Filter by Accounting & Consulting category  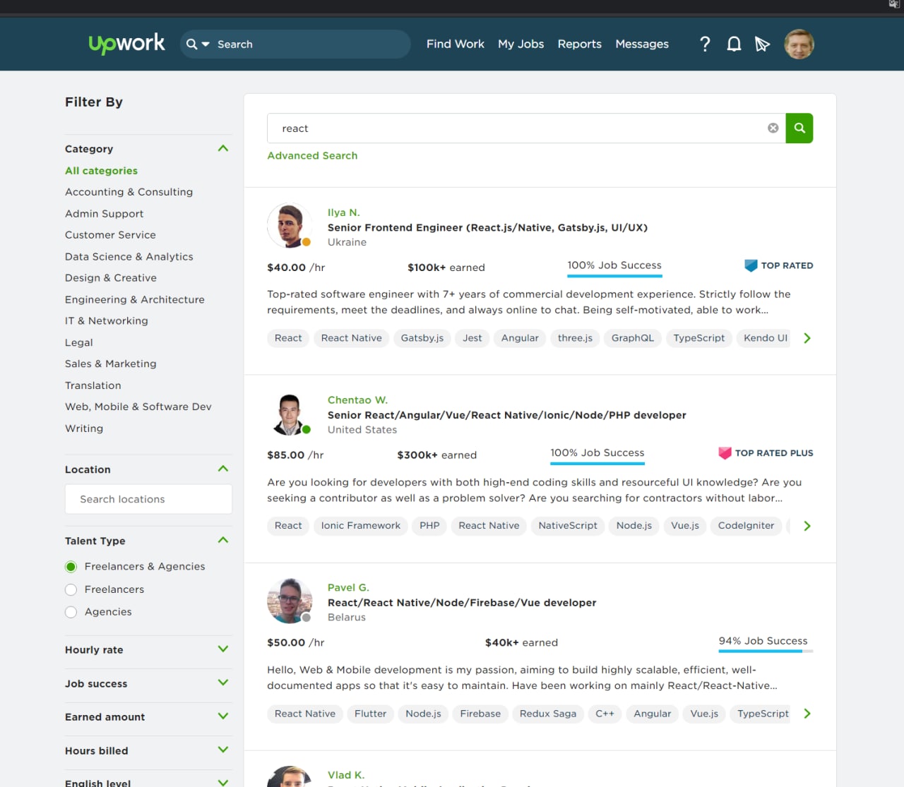[x=129, y=192]
